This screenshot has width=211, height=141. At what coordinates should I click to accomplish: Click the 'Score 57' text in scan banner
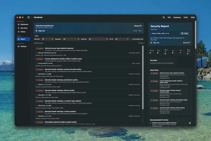point(138,26)
